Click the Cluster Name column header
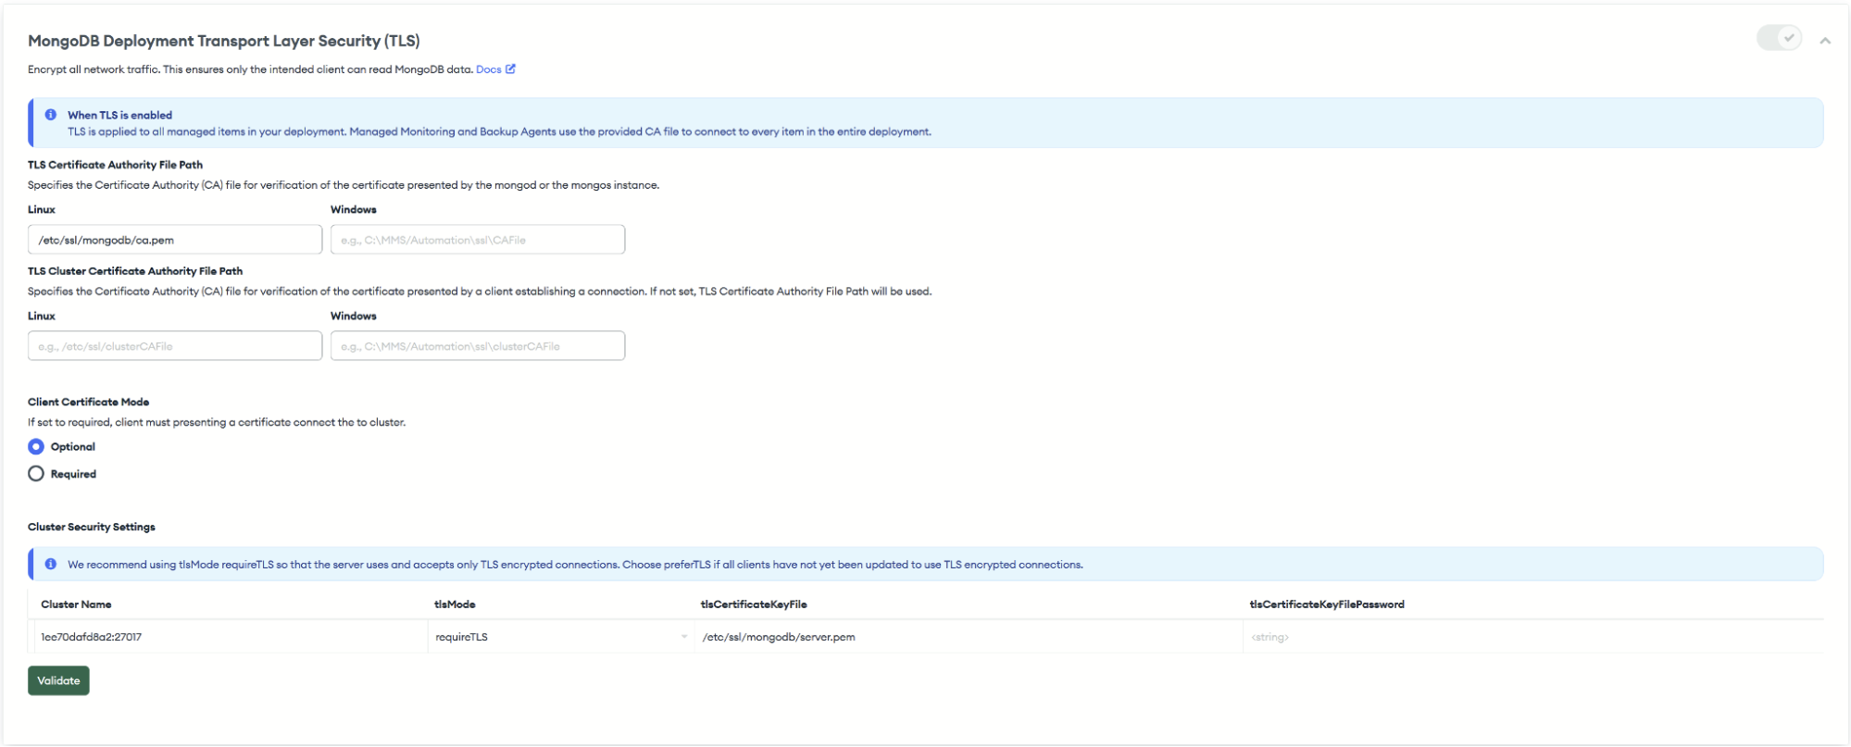1851x747 pixels. pyautogui.click(x=76, y=604)
